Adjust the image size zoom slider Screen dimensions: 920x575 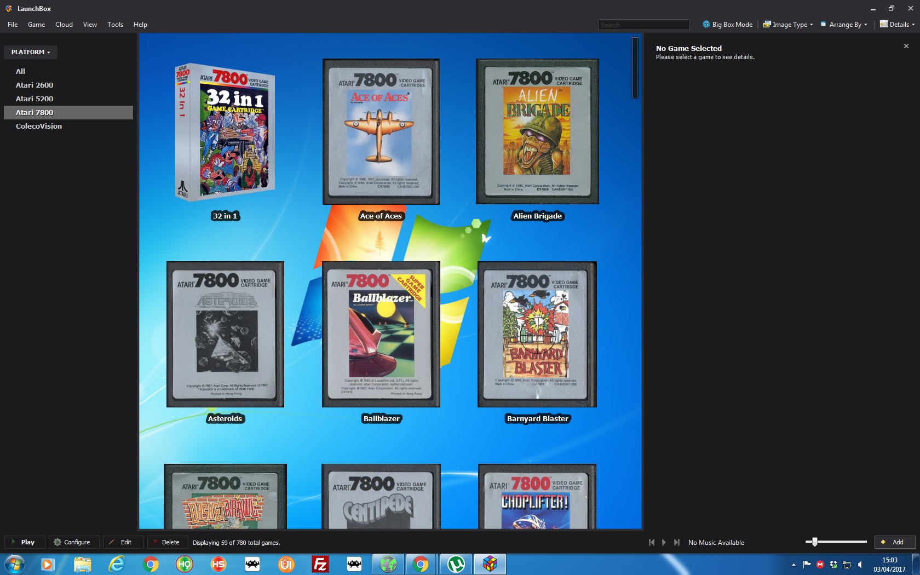click(815, 542)
